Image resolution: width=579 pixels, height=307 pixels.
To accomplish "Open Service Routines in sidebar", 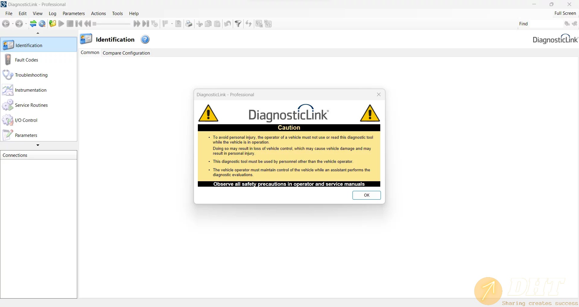I will 31,105.
